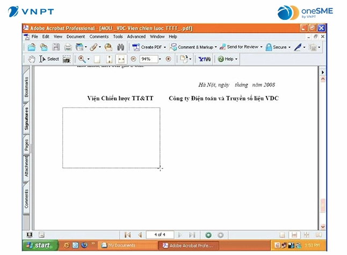347x255 pixels.
Task: Click the Email envelope icon
Action: tap(108, 47)
